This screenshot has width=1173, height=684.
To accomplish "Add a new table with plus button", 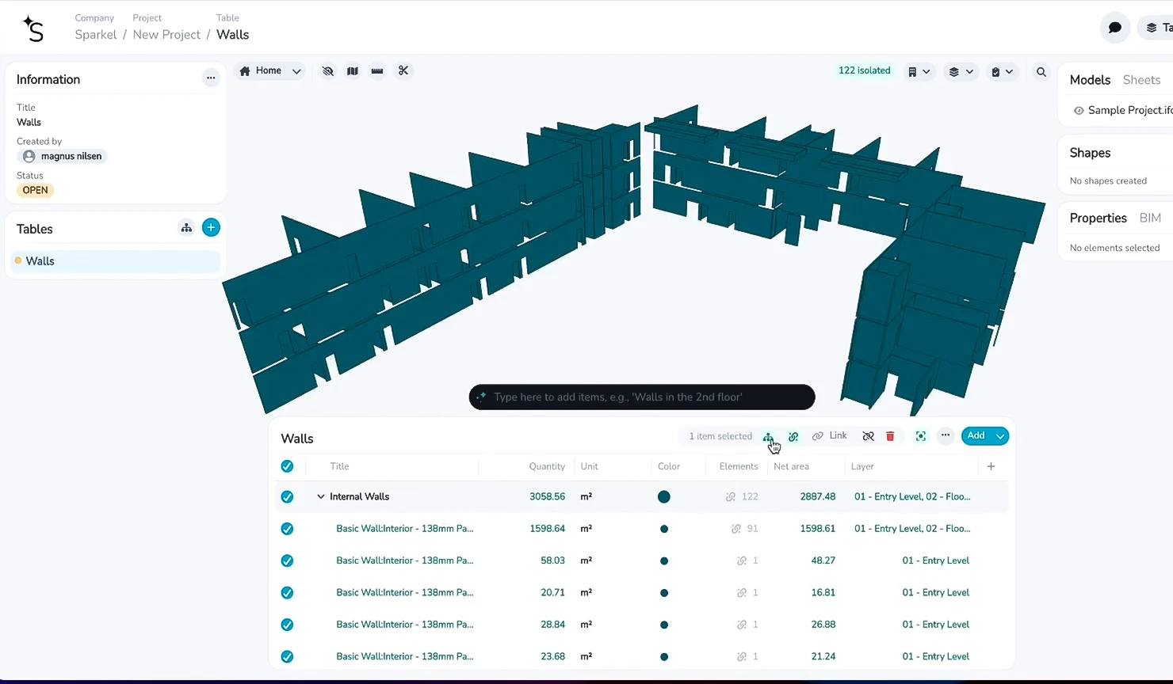I will click(211, 228).
